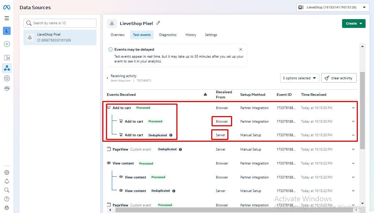
Task: Click the vertical scrollbar thumb
Action: (362, 110)
